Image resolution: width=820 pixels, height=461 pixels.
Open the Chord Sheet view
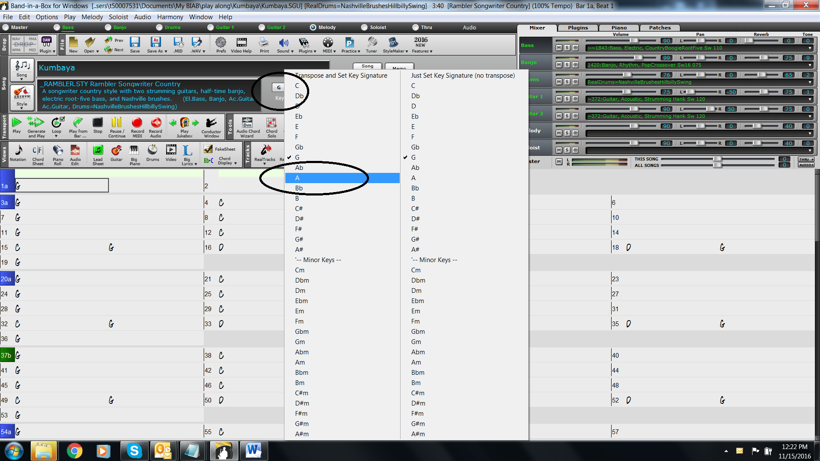tap(38, 155)
